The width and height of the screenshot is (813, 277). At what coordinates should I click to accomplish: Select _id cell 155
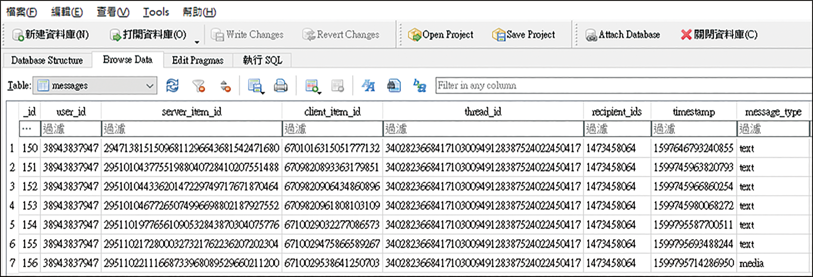coord(30,244)
